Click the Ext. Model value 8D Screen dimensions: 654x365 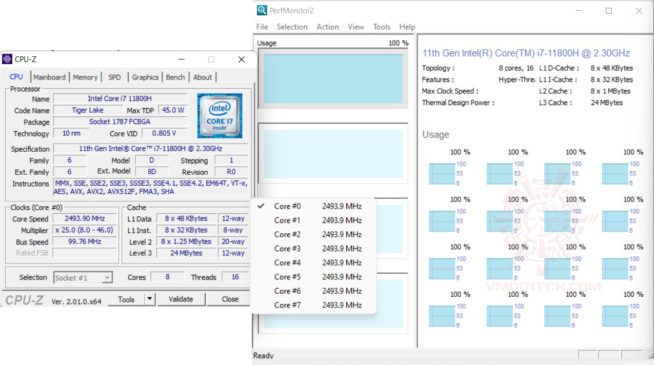(x=151, y=172)
